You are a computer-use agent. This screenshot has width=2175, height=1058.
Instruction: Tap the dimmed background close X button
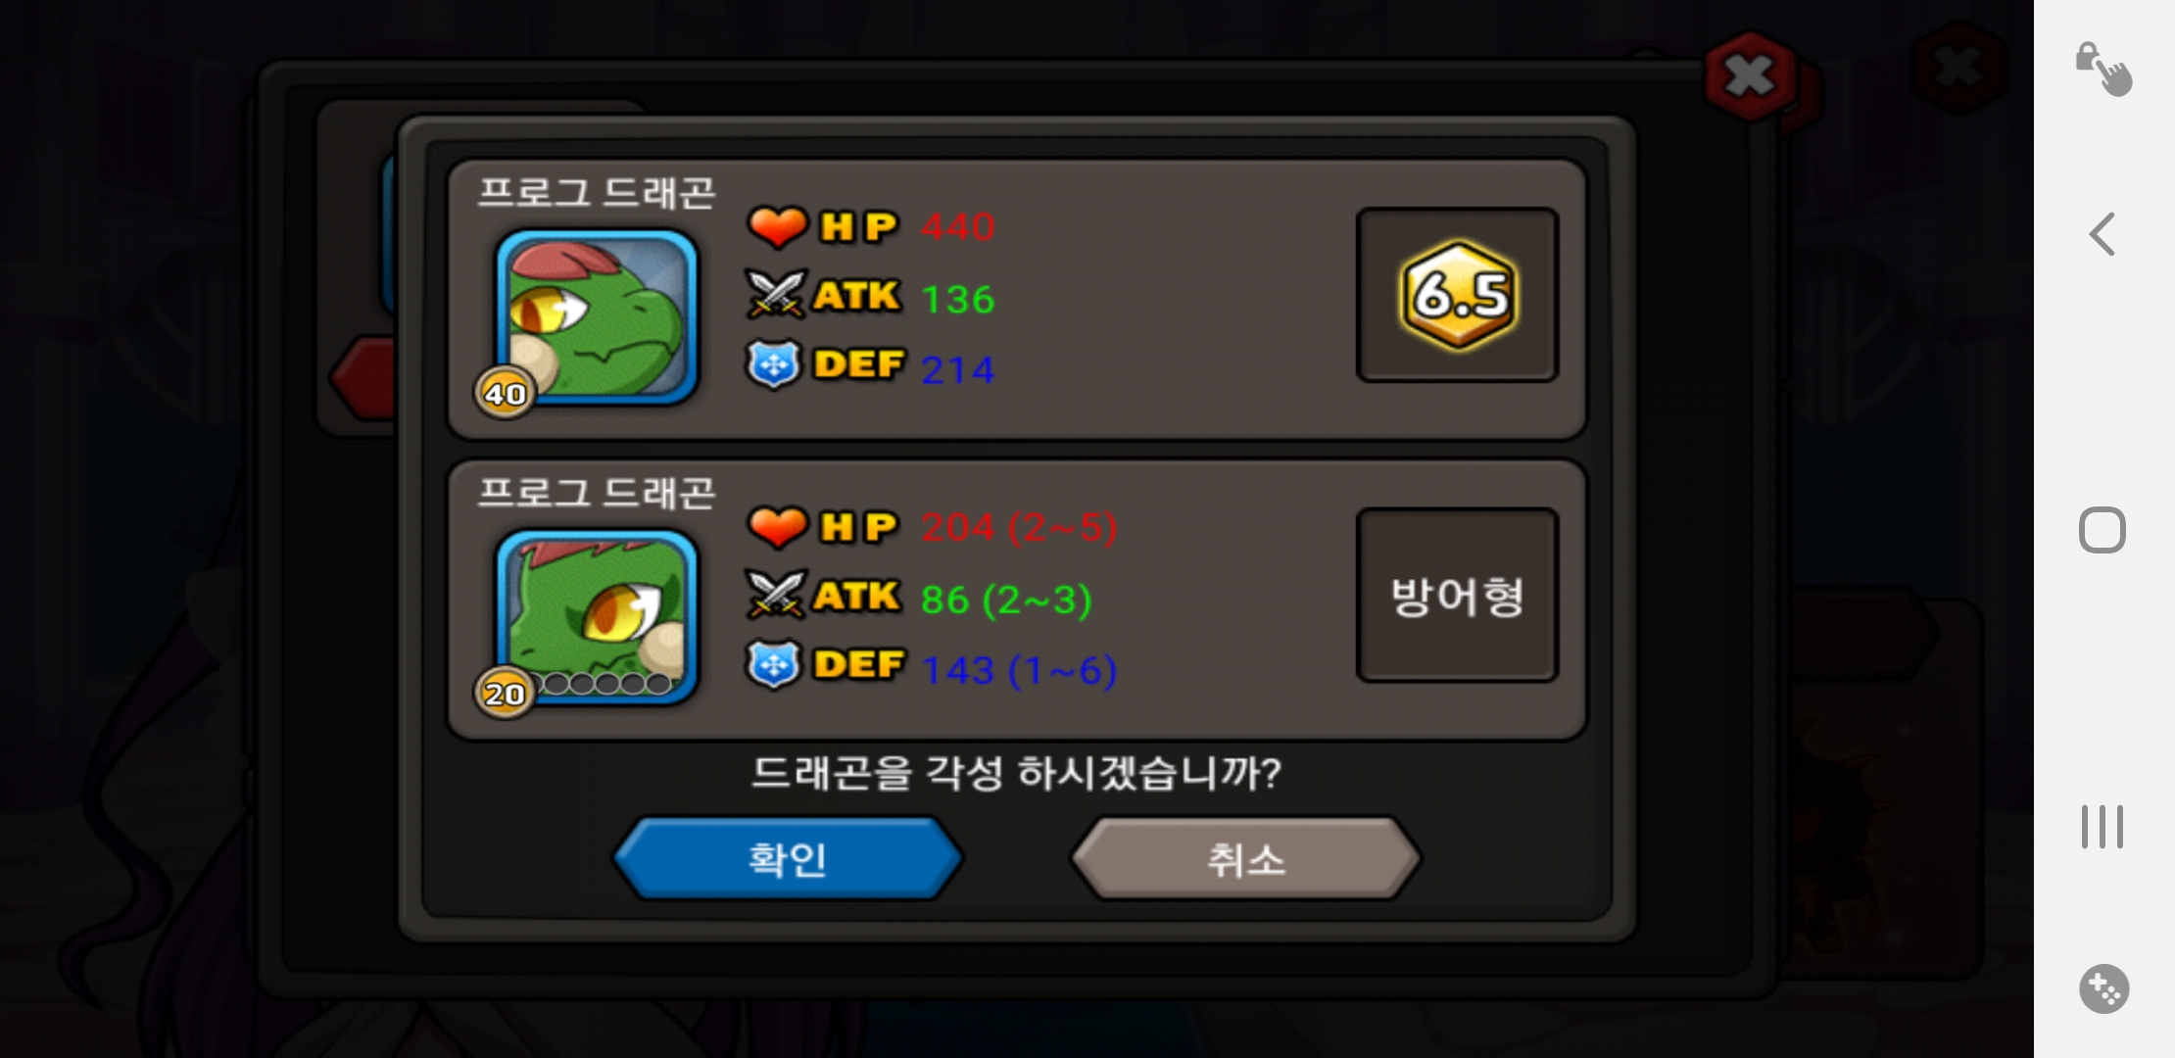point(1958,67)
